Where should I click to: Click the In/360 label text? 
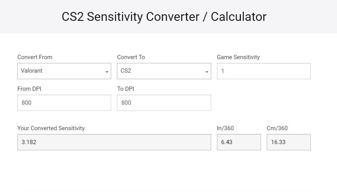coord(225,128)
